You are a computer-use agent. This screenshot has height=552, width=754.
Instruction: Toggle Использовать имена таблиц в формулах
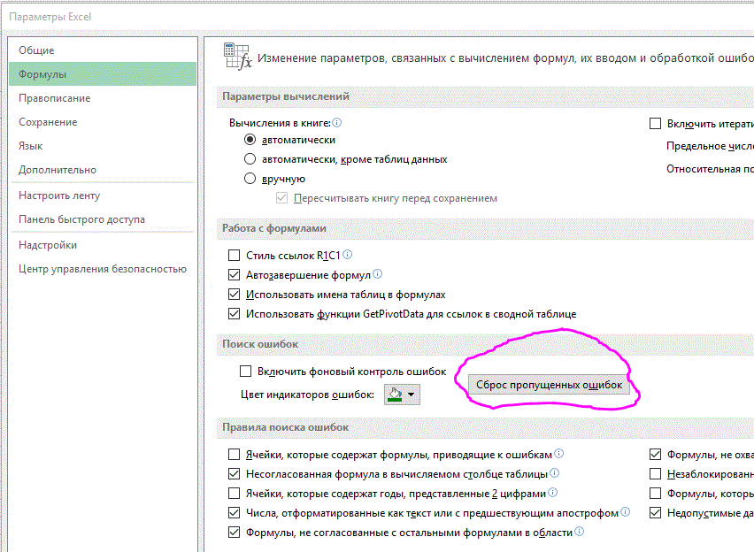[x=234, y=295]
